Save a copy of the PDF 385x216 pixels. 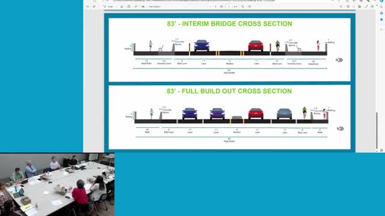[x=359, y=7]
